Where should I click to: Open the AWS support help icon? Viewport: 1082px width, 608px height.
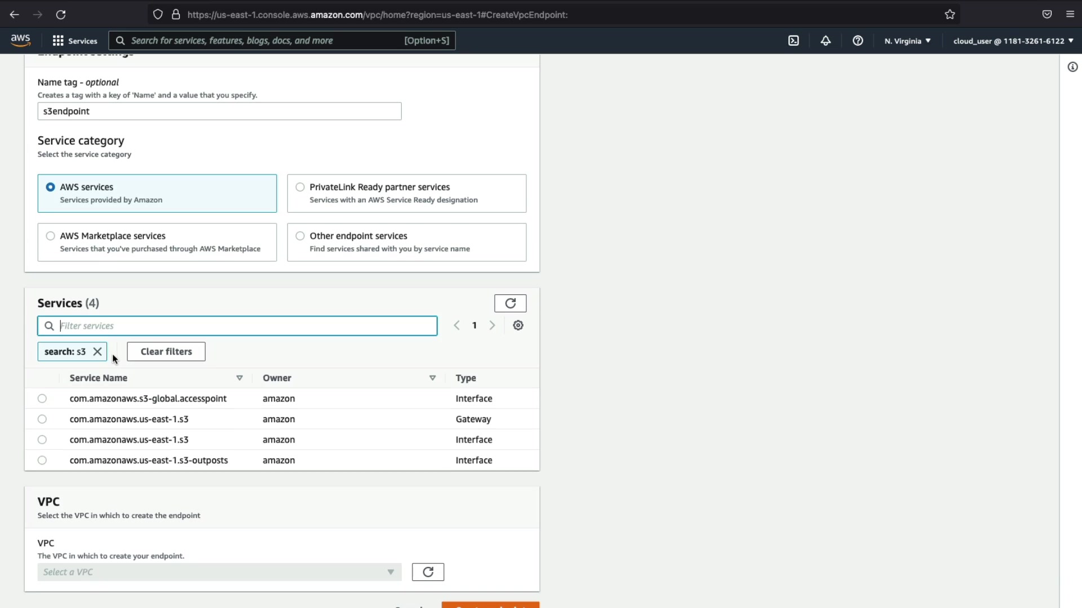(x=858, y=41)
